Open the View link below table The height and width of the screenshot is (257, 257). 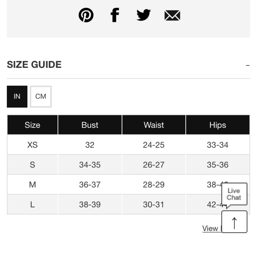(x=210, y=228)
